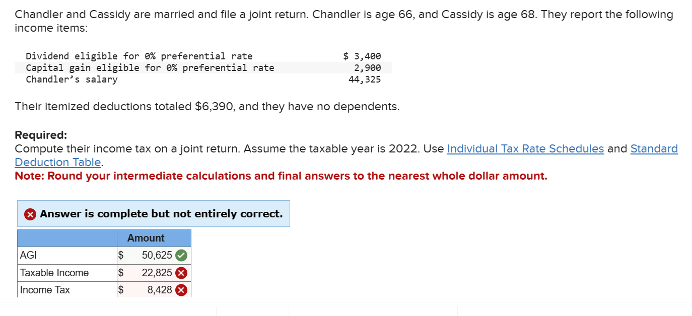Click the dollar sign in Income Tax row
This screenshot has height=316, width=692.
coord(121,290)
